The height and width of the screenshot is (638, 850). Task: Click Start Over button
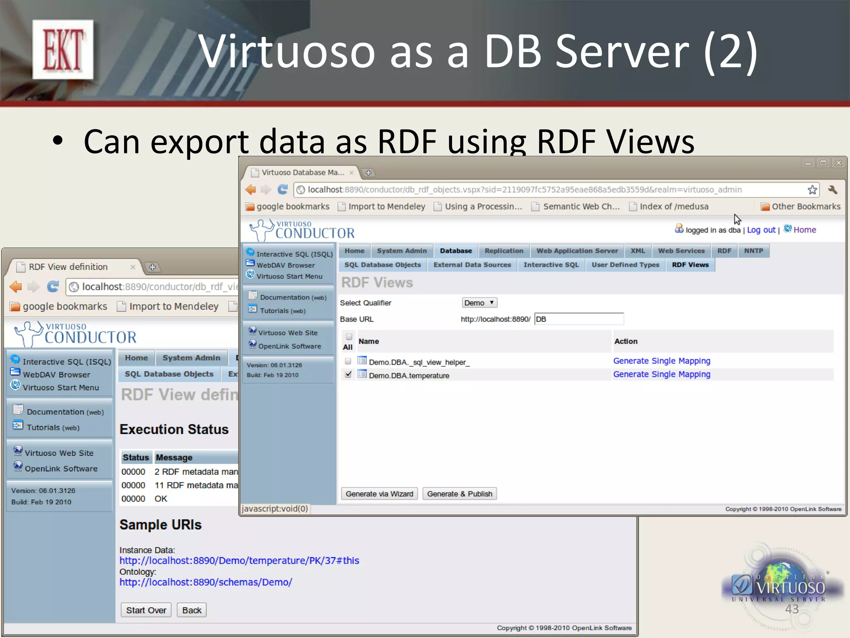(x=146, y=610)
